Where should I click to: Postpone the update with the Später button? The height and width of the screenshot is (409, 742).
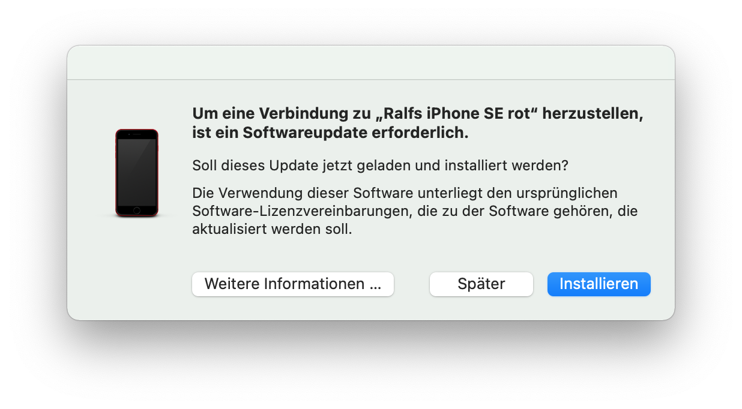click(481, 284)
